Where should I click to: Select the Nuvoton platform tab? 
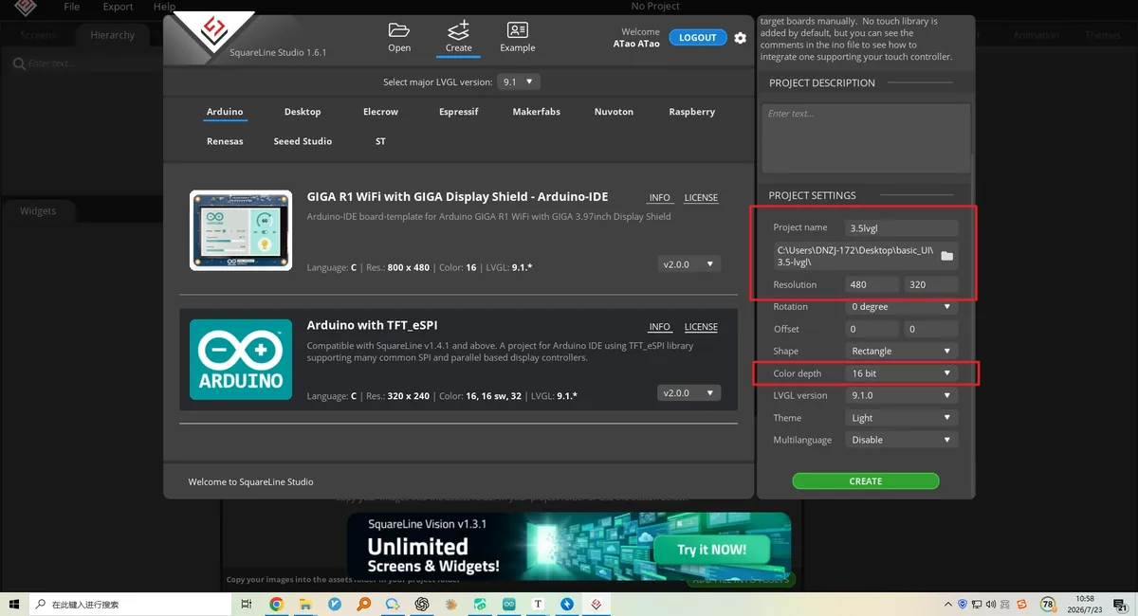[614, 112]
